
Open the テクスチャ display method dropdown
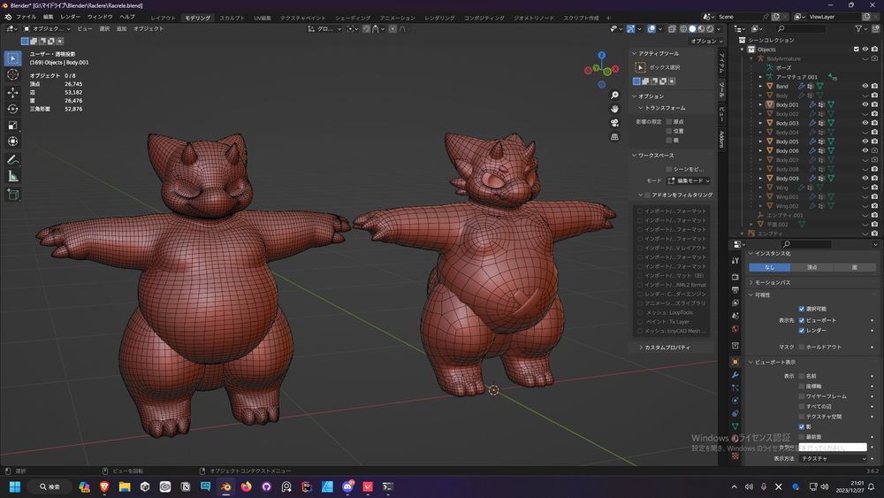(834, 458)
